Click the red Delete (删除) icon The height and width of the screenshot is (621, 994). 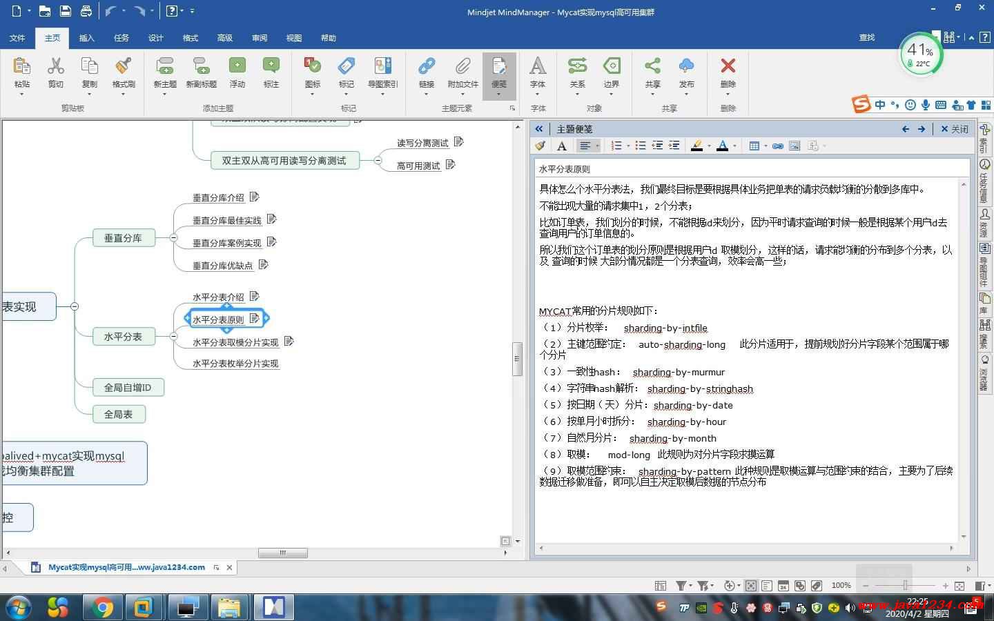(728, 66)
